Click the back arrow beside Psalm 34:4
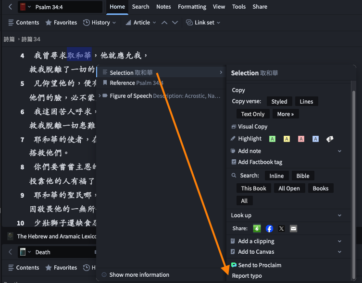362x283 pixels. point(10,7)
